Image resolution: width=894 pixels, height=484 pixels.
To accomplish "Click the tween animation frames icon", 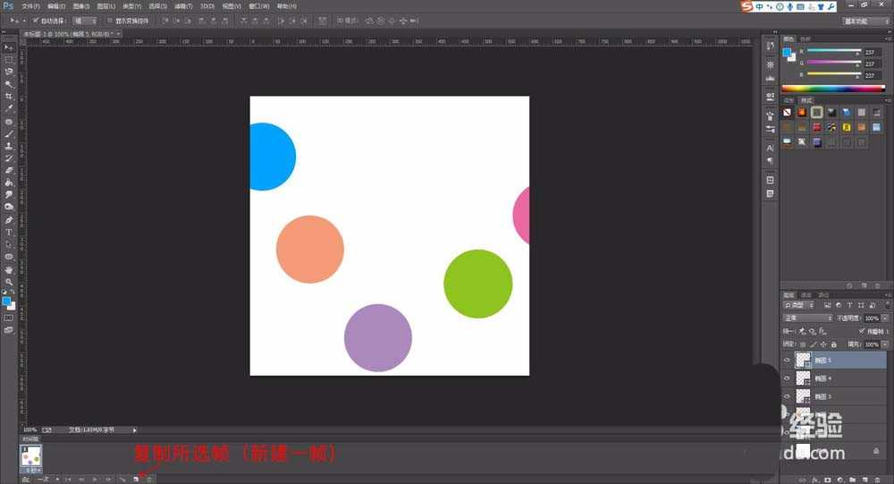I will tap(122, 480).
